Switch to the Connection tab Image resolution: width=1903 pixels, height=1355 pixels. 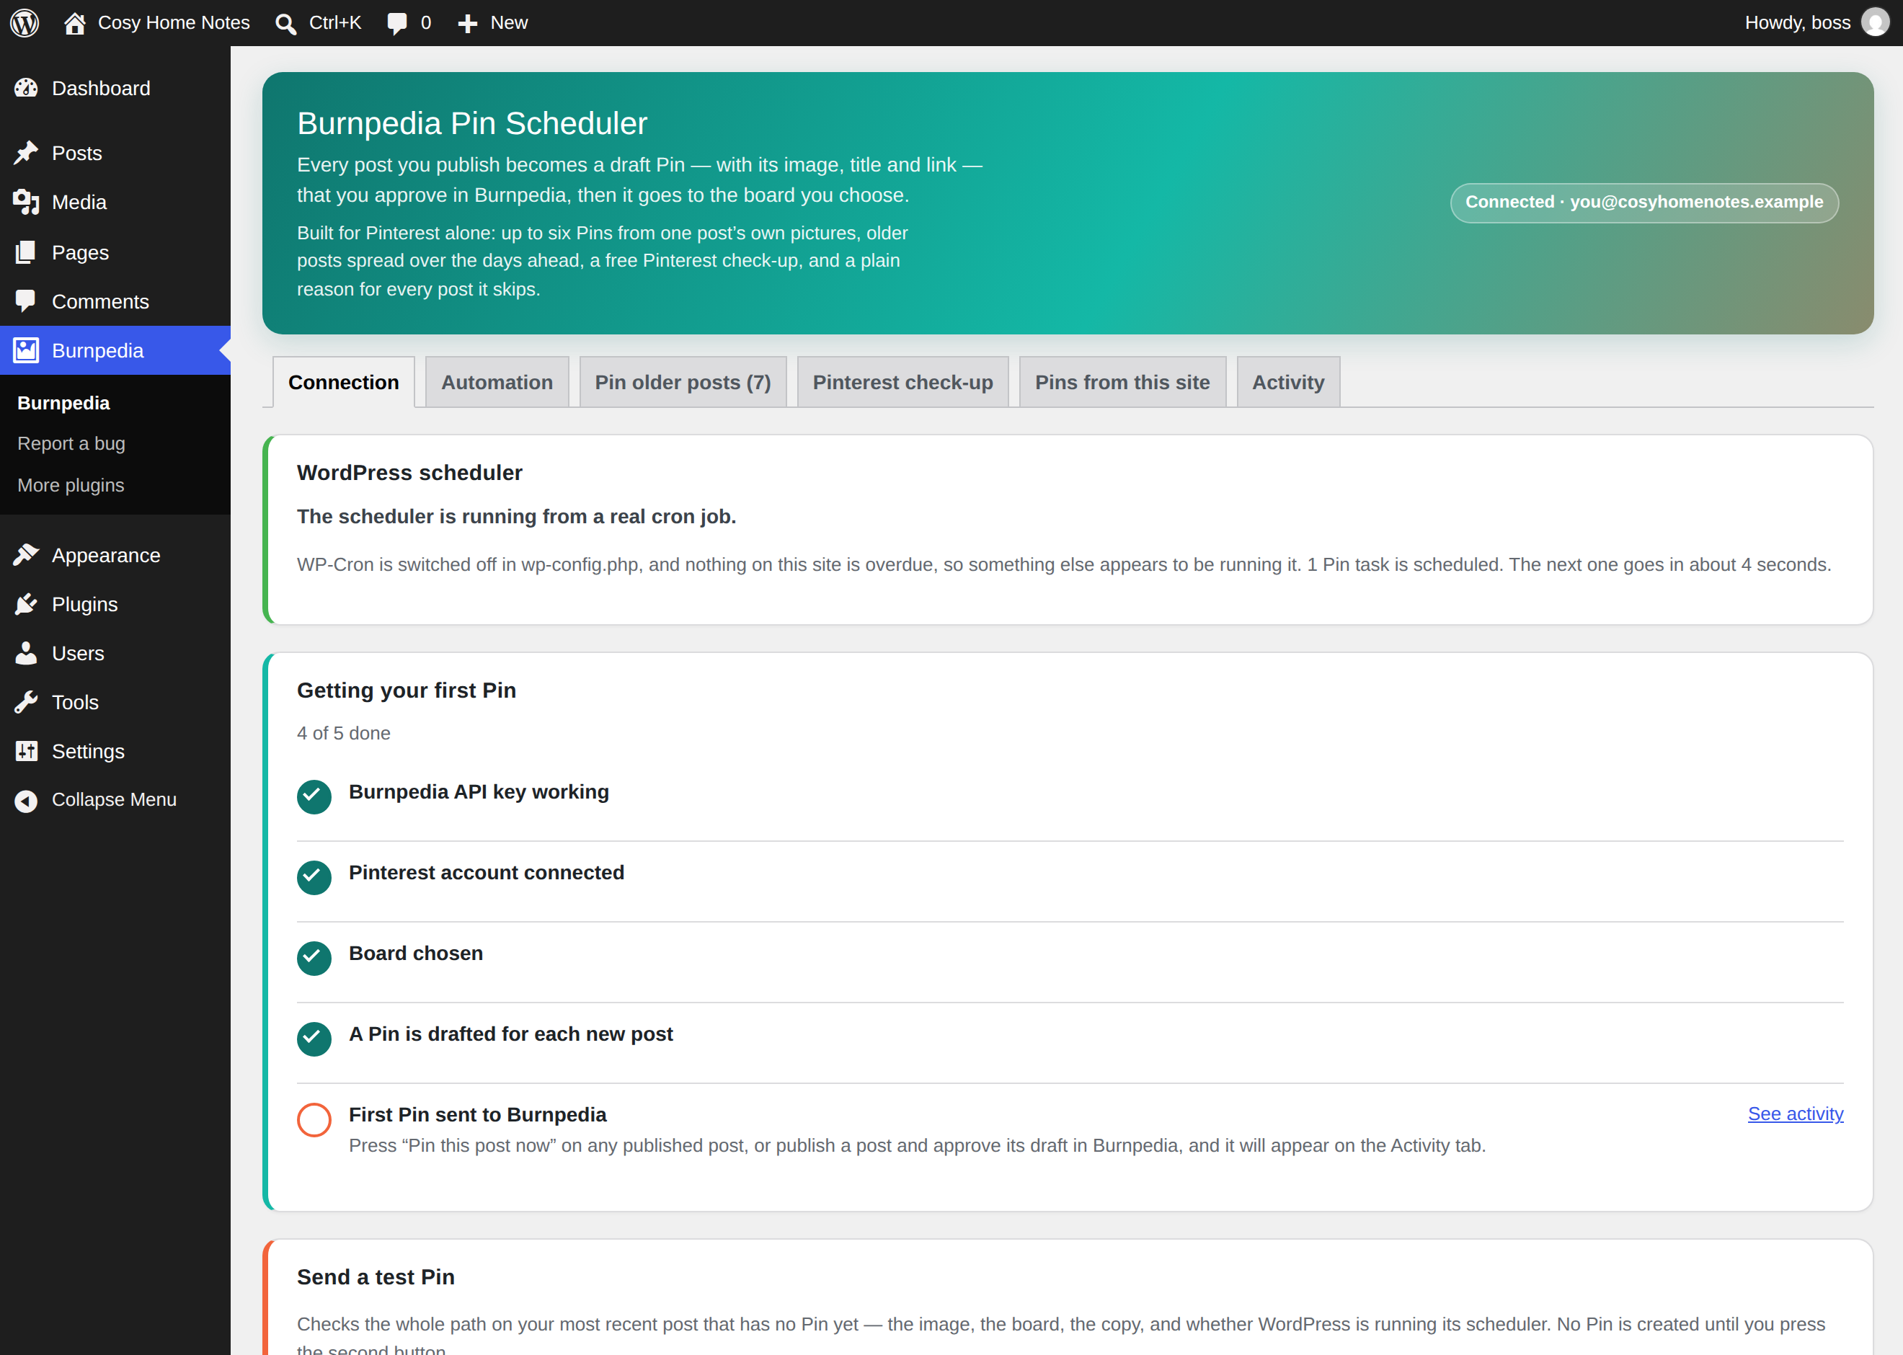click(x=344, y=382)
